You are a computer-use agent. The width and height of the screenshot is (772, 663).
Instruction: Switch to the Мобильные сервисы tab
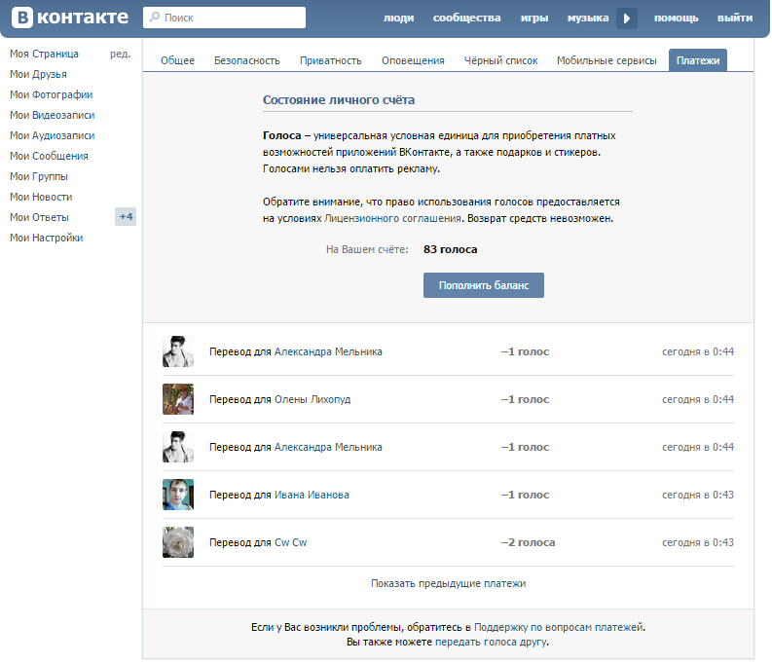607,60
